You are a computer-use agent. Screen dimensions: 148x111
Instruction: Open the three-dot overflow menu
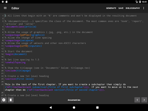[144, 8]
